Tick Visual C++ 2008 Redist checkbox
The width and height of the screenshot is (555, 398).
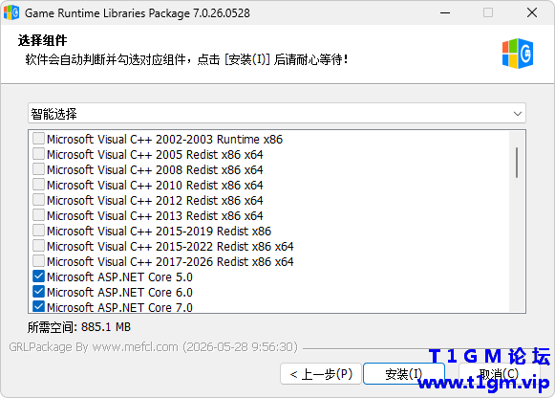[38, 169]
